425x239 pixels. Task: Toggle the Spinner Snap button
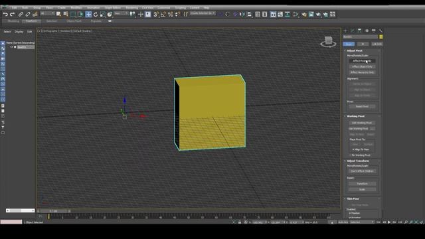click(x=177, y=15)
